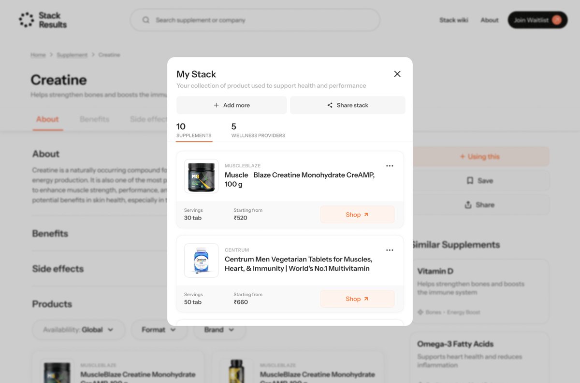Click the 30 tab servings value
580x383 pixels.
(193, 218)
